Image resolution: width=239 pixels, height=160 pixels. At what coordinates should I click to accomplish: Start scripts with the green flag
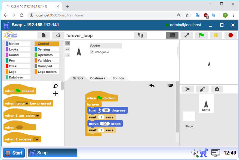(201, 35)
